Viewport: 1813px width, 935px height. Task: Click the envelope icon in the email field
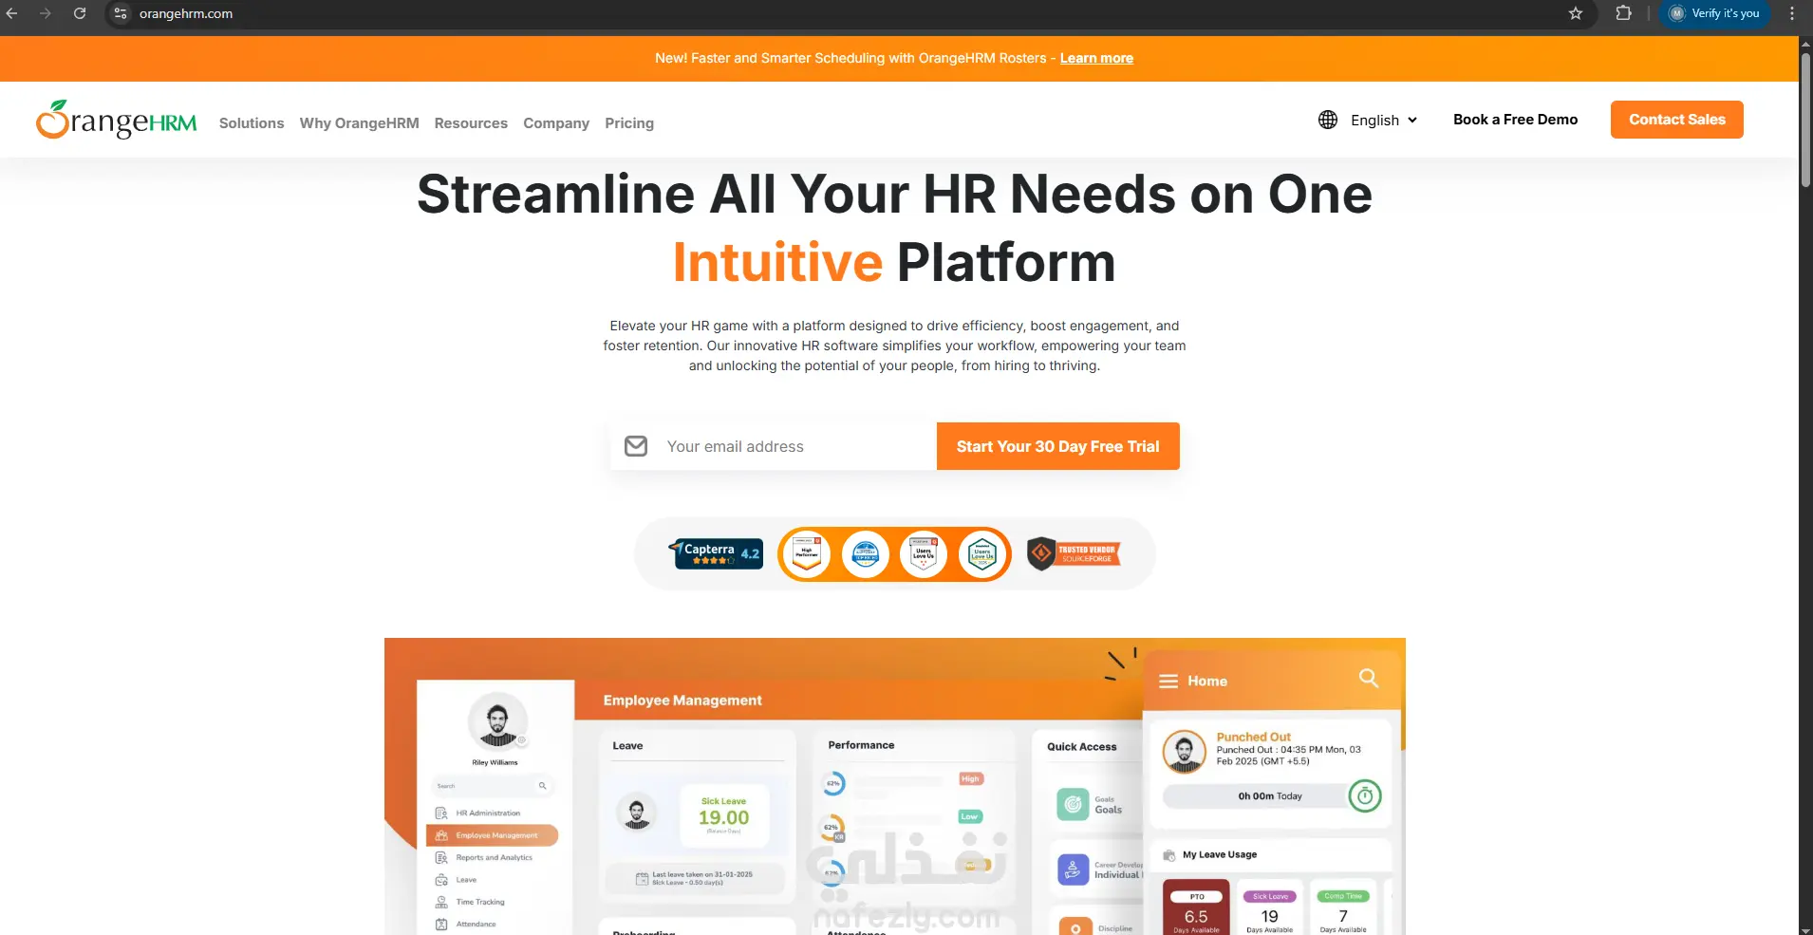(x=636, y=446)
